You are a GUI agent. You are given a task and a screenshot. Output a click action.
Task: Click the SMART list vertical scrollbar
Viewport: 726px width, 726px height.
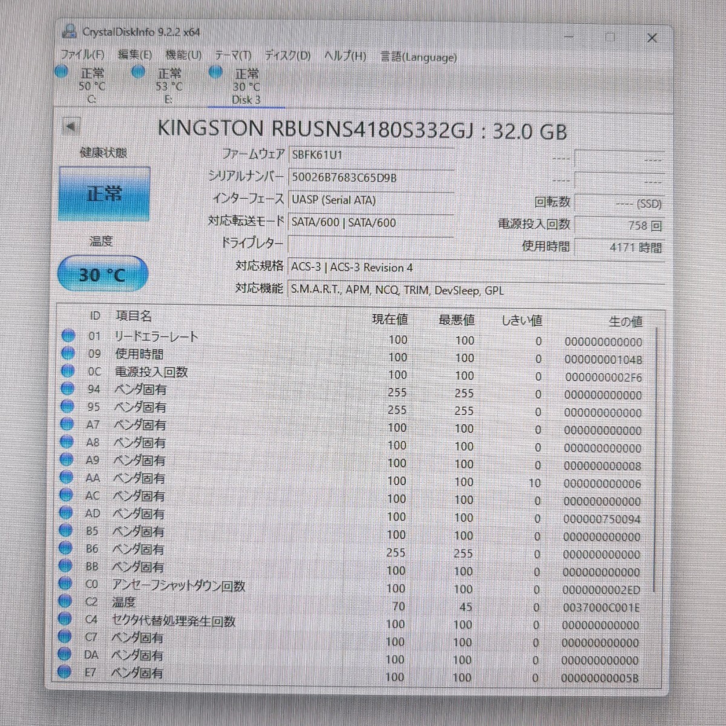(x=656, y=460)
